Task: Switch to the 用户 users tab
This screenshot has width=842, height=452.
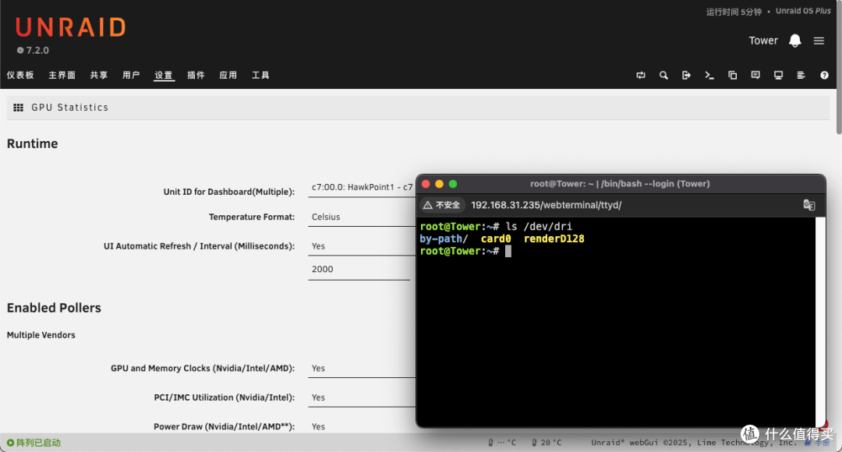Action: click(131, 75)
